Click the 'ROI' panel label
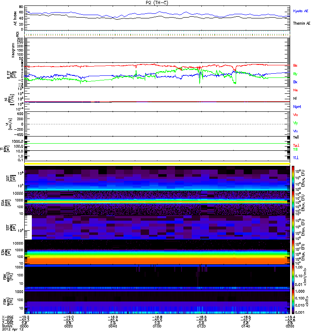This screenshot has height=335, width=314. (x=18, y=34)
